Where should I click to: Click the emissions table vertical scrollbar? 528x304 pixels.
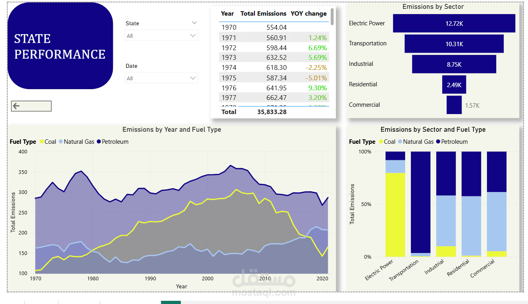click(x=332, y=17)
